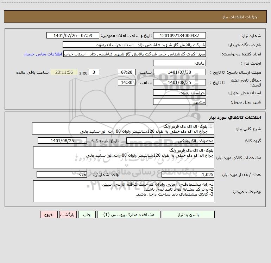The height and width of the screenshot is (263, 271).
Task: Click the response deadline time 07:20
Action: [x=126, y=72]
